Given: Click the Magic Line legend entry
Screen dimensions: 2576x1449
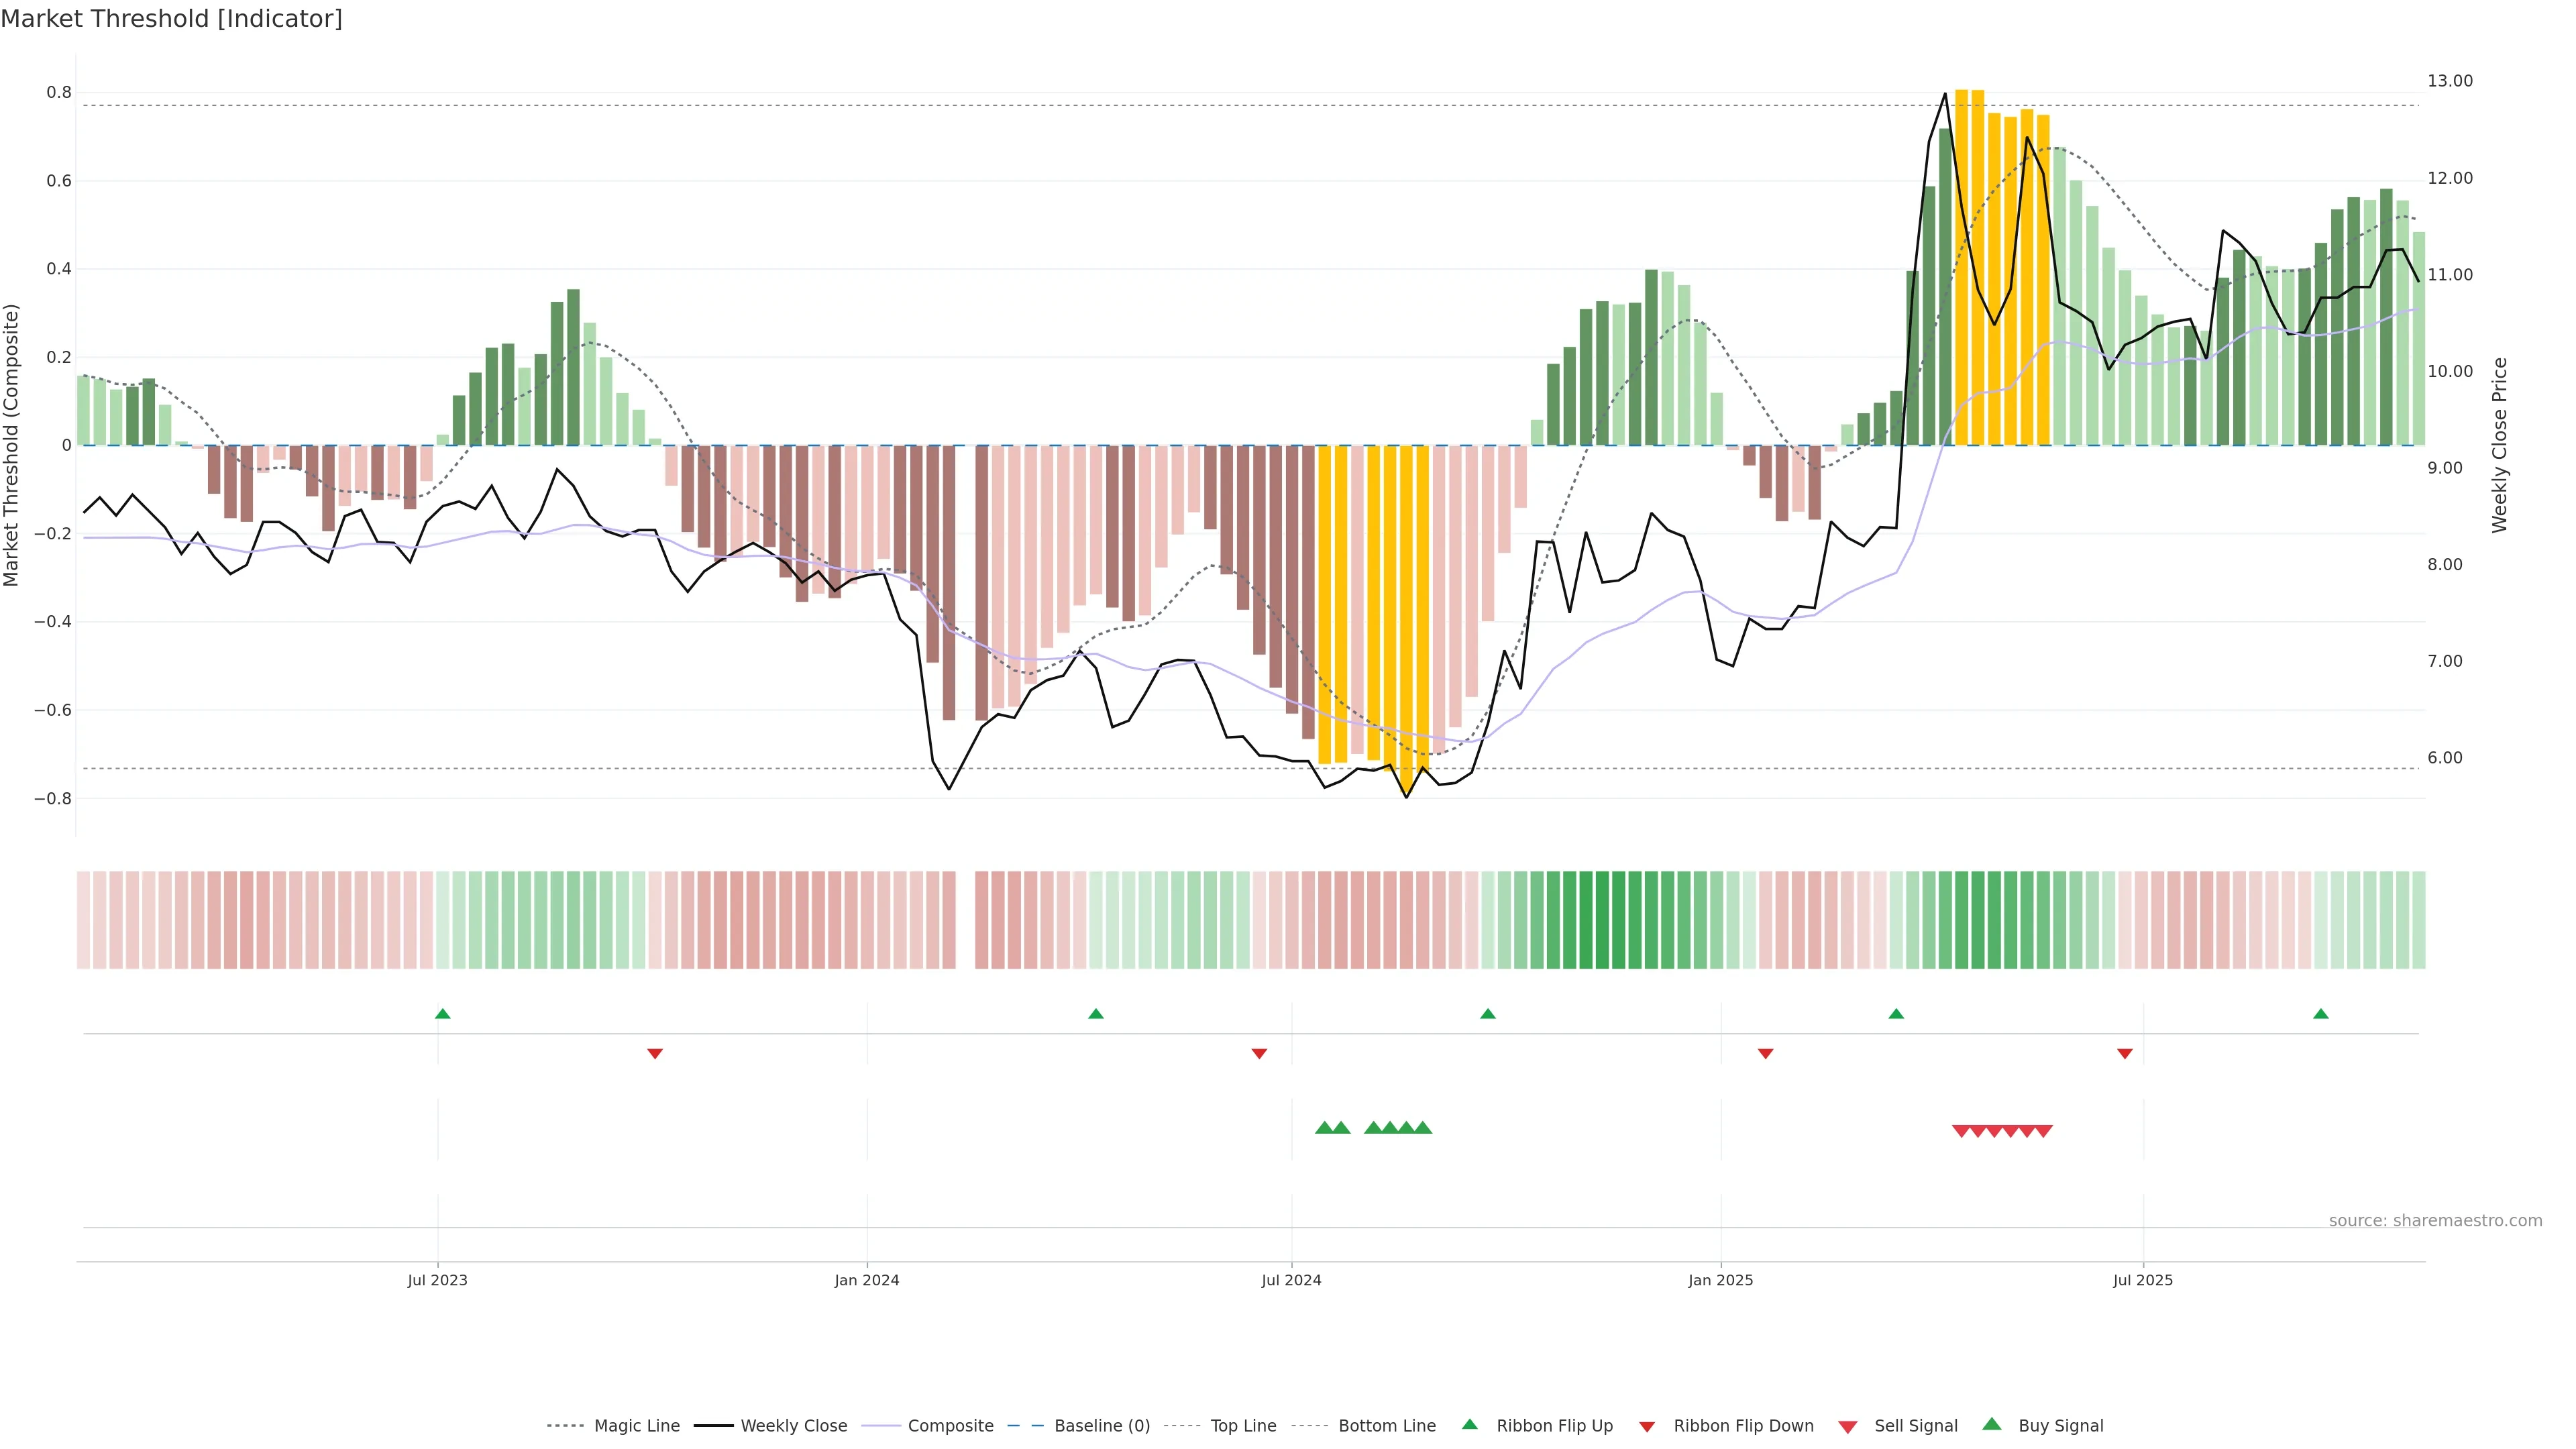Looking at the screenshot, I should pos(636,1426).
